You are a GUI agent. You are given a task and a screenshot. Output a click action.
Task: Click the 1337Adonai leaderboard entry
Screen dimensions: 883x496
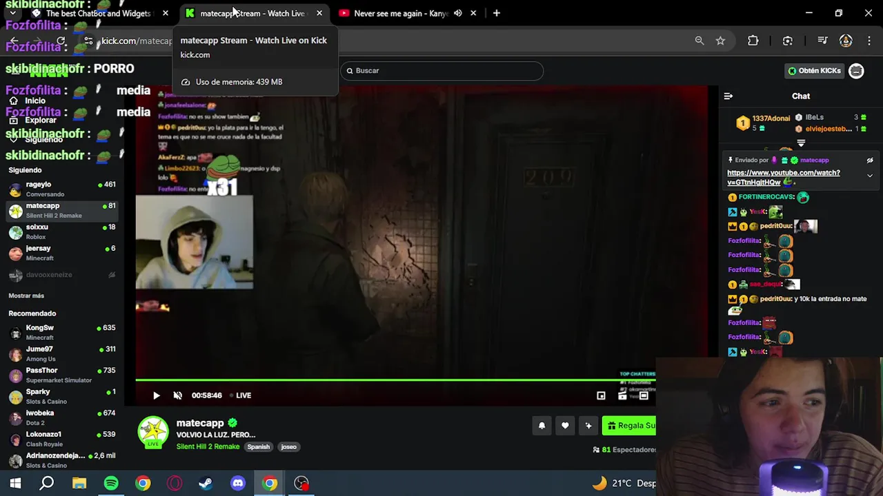click(x=763, y=123)
